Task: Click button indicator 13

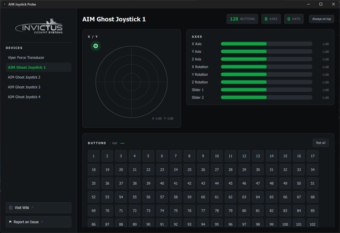Action: [258, 156]
